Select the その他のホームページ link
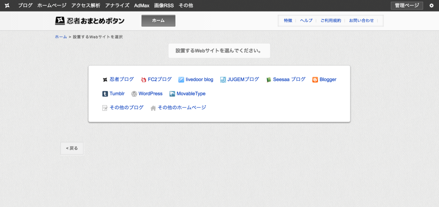The width and height of the screenshot is (439, 207). (x=182, y=107)
